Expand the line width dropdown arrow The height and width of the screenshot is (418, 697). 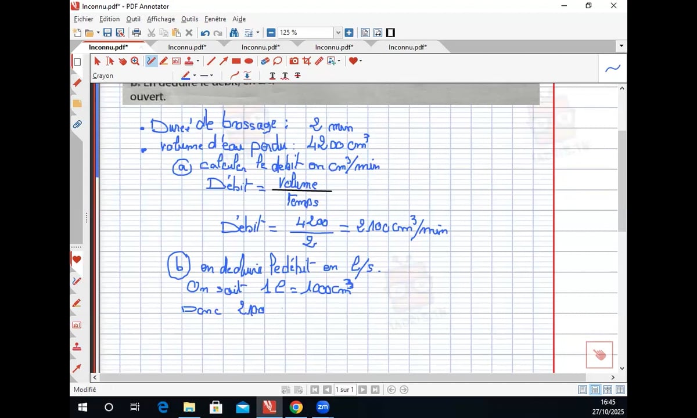[x=211, y=75]
